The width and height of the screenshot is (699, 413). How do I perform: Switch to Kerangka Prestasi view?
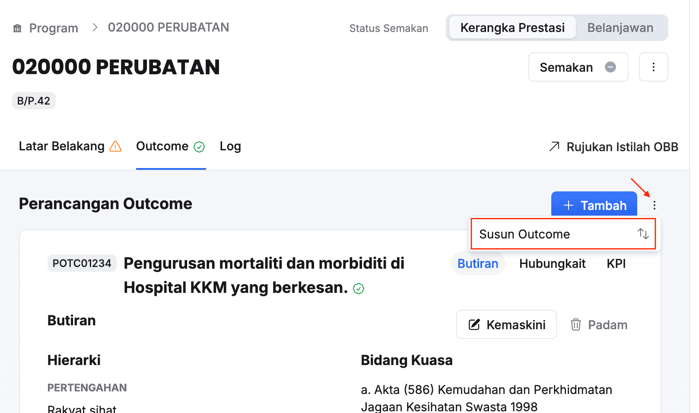coord(512,28)
